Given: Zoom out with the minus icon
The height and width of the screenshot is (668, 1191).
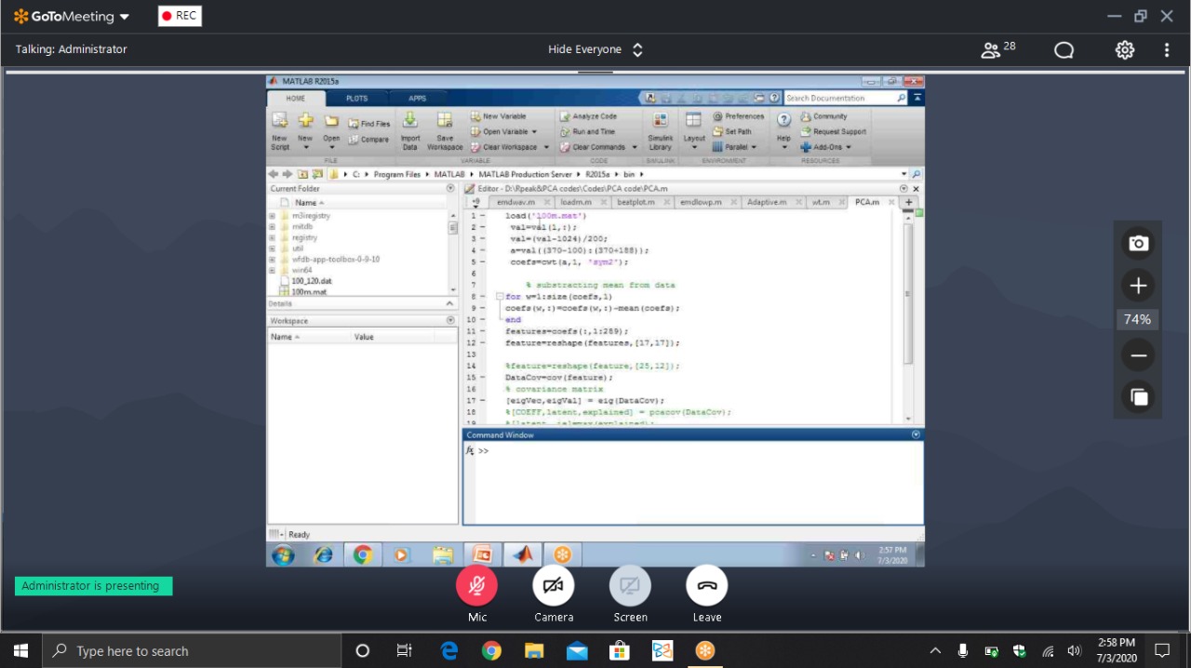Looking at the screenshot, I should coord(1137,355).
